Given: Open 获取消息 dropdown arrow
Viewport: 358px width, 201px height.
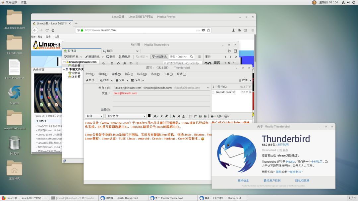Looking at the screenshot, I should click(81, 57).
